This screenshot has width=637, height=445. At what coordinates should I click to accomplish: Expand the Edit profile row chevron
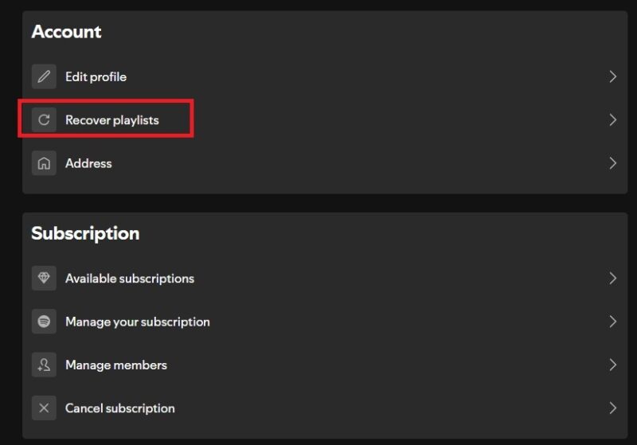point(612,77)
